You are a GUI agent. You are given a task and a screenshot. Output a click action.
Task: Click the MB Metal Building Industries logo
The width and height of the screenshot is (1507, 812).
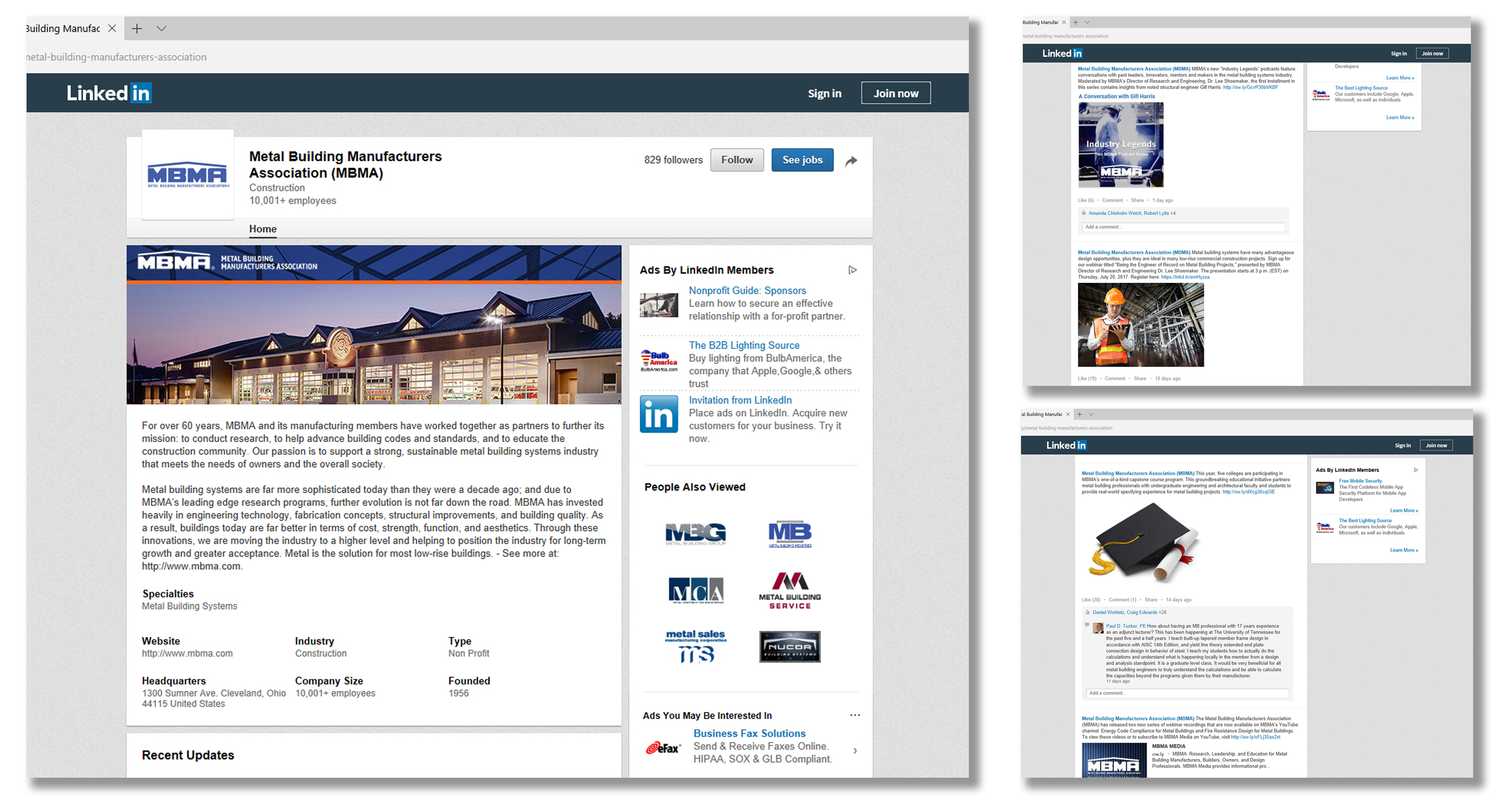(x=790, y=534)
